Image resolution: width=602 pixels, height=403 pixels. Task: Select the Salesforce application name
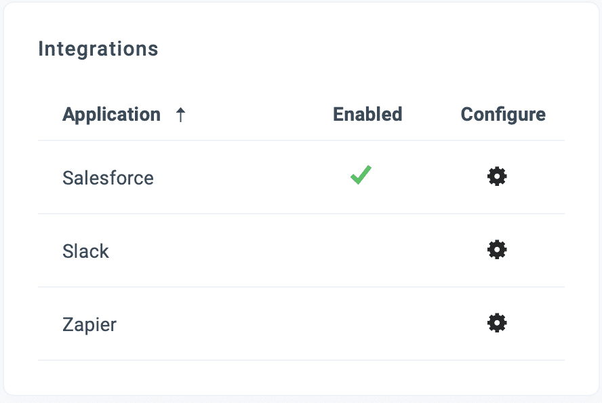click(x=108, y=178)
